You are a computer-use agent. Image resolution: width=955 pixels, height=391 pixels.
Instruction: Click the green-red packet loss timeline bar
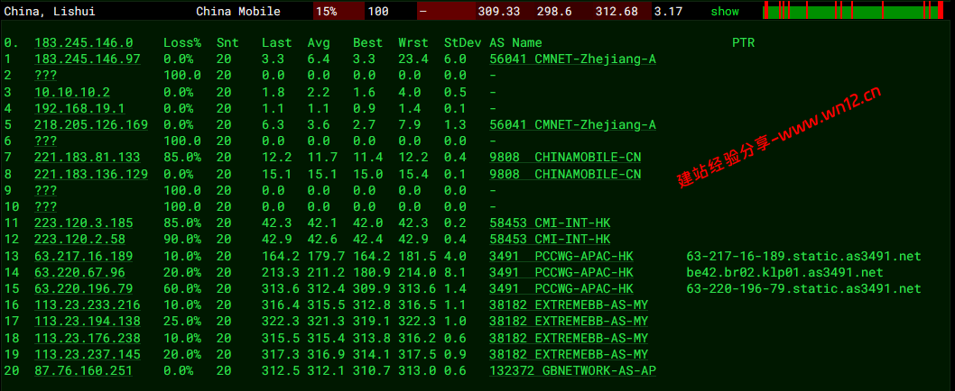[x=853, y=12]
